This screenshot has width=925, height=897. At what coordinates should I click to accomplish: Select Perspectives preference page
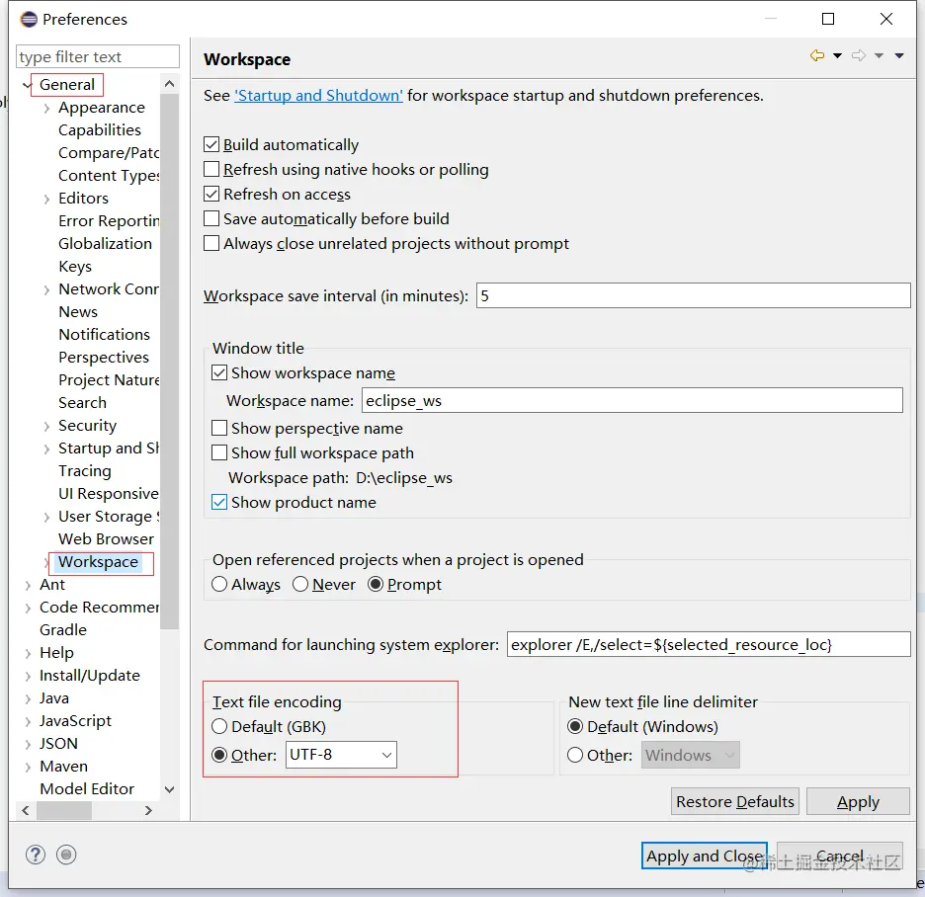104,358
